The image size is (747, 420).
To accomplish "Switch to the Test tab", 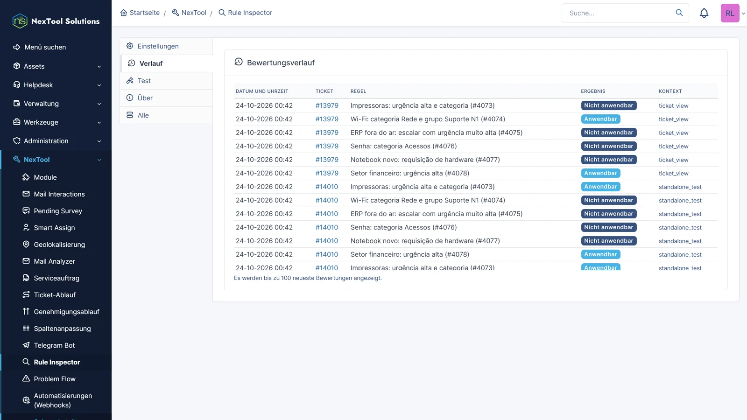I will 166,81.
